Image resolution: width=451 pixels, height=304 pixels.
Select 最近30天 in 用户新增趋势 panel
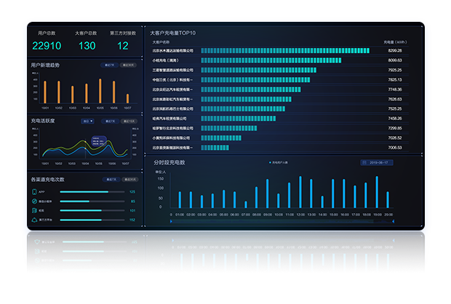pyautogui.click(x=129, y=65)
